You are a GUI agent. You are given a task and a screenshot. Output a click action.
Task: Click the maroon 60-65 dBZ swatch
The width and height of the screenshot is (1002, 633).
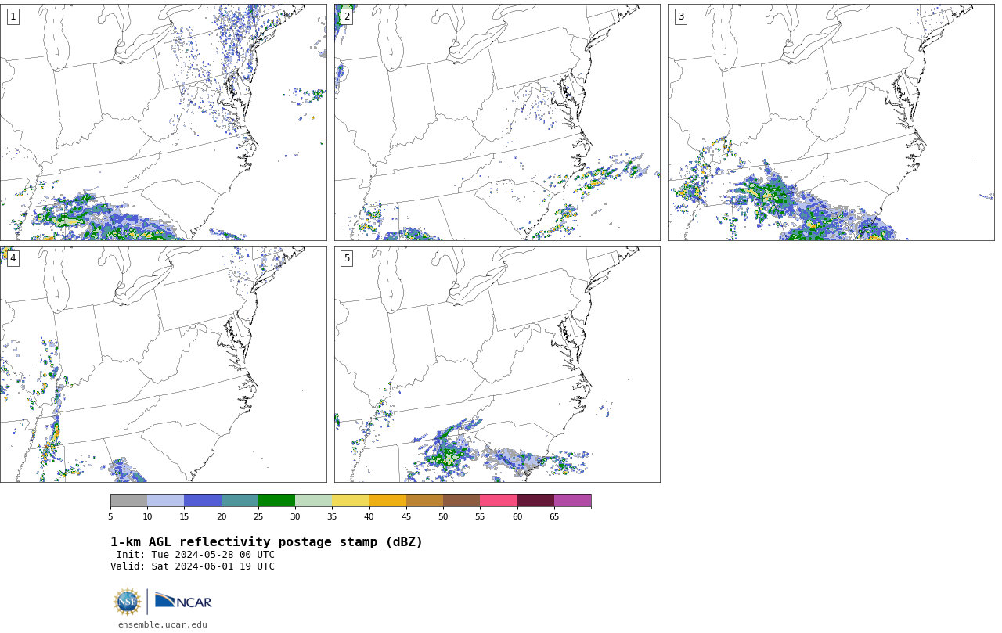point(535,501)
